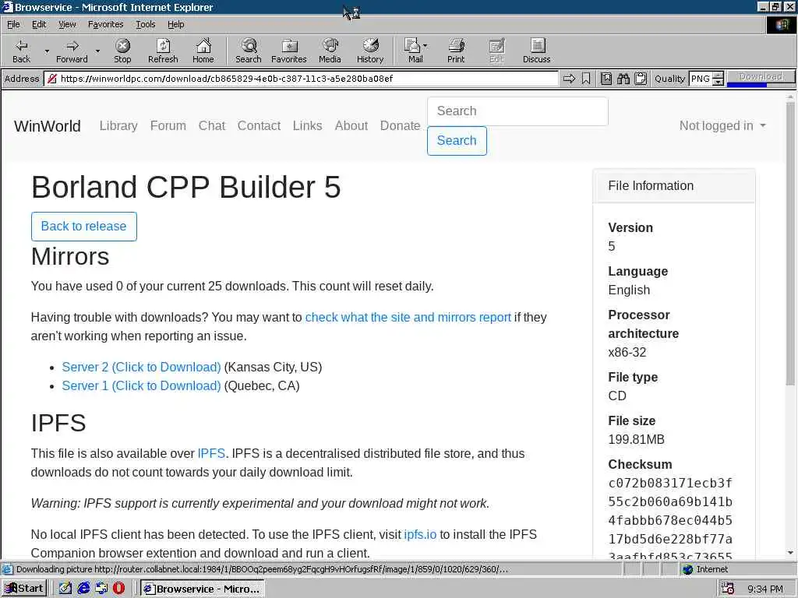The width and height of the screenshot is (798, 598).
Task: Launch Internet Explorer from quick launch
Action: 83,589
